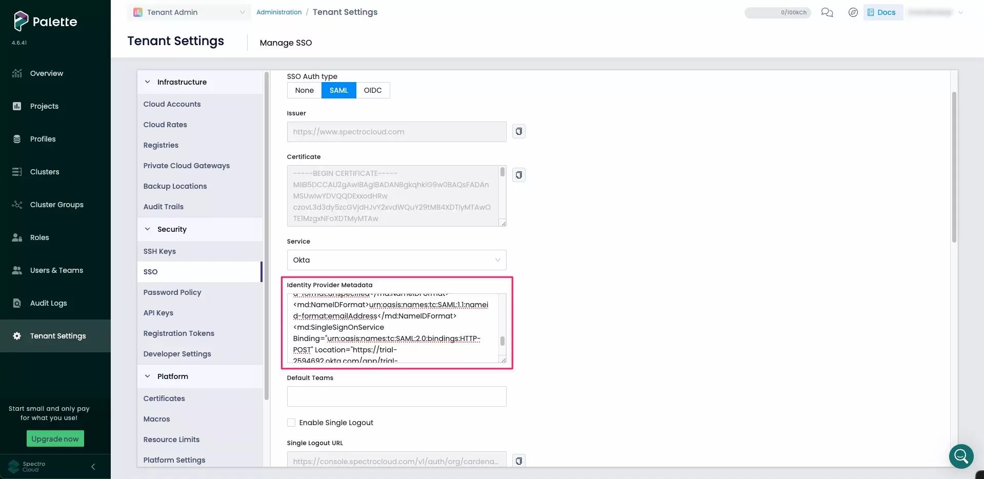
Task: Open the chat support bubble icon
Action: click(x=827, y=12)
